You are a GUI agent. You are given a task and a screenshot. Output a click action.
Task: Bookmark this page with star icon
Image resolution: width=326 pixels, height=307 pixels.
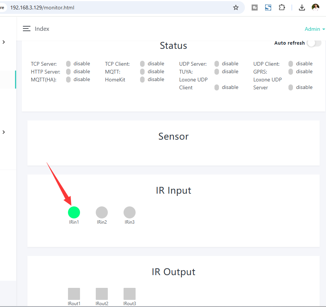236,8
